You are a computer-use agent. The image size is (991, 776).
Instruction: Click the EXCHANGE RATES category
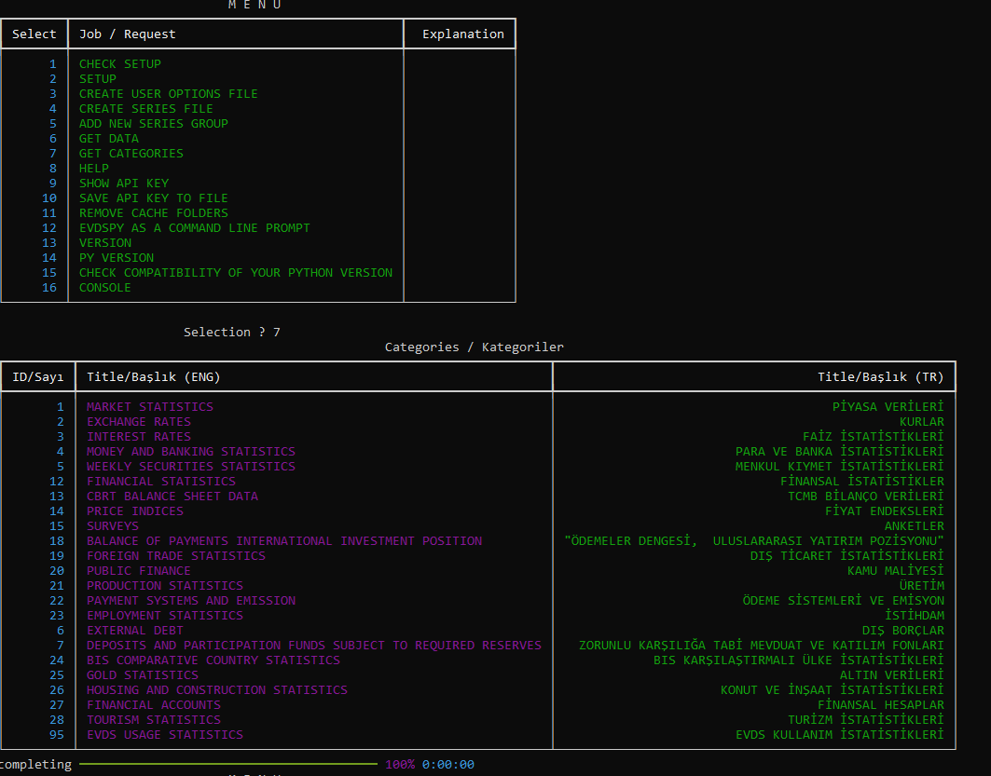pos(138,422)
